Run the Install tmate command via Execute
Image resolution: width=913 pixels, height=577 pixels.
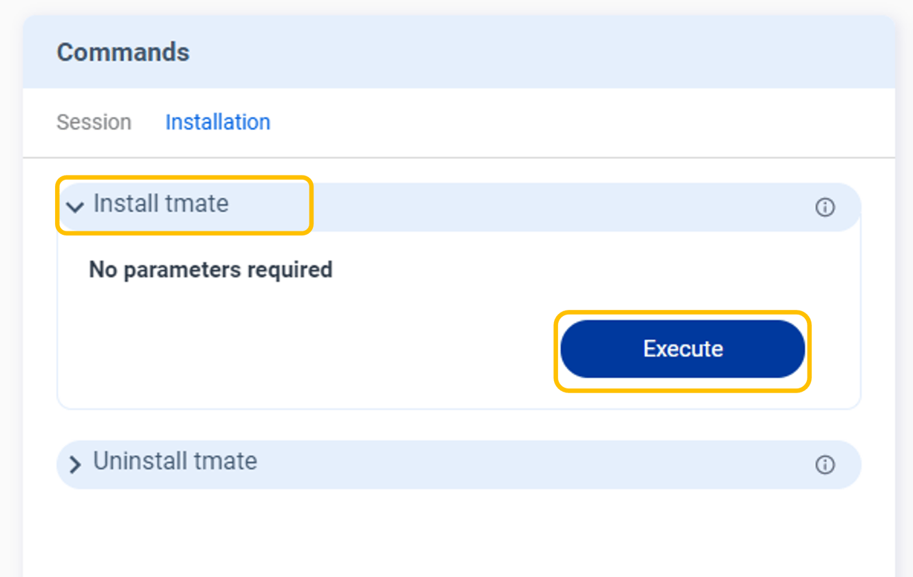click(682, 349)
